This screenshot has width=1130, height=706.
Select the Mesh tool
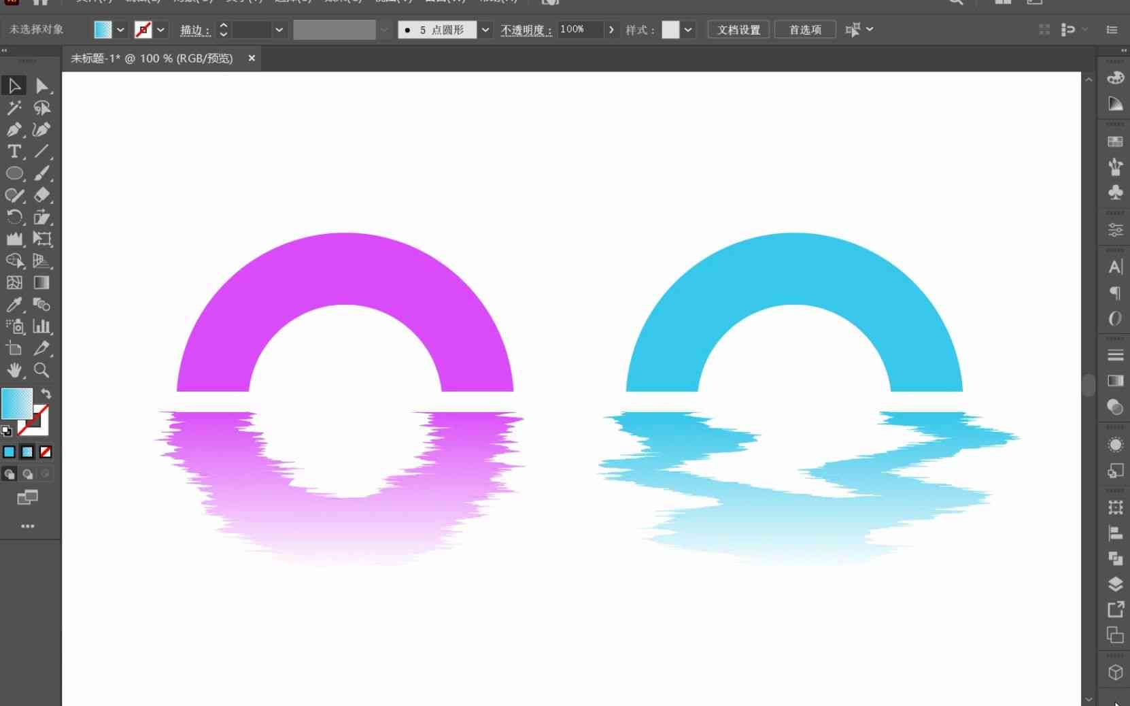tap(14, 282)
